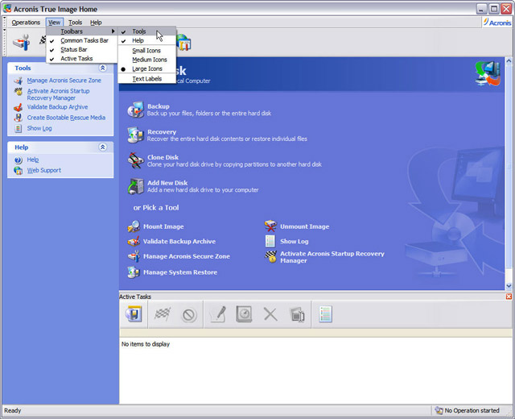Click the Help question mark icon in sidebar
Screen dimensions: 515x419
pyautogui.click(x=18, y=160)
